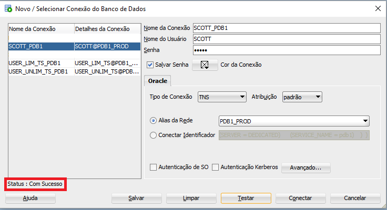Image resolution: width=387 pixels, height=210 pixels.
Task: Switch to the Oracle tab
Action: pyautogui.click(x=158, y=81)
